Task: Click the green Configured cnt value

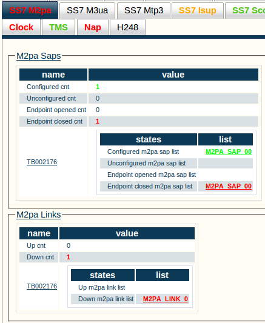Action: (98, 87)
